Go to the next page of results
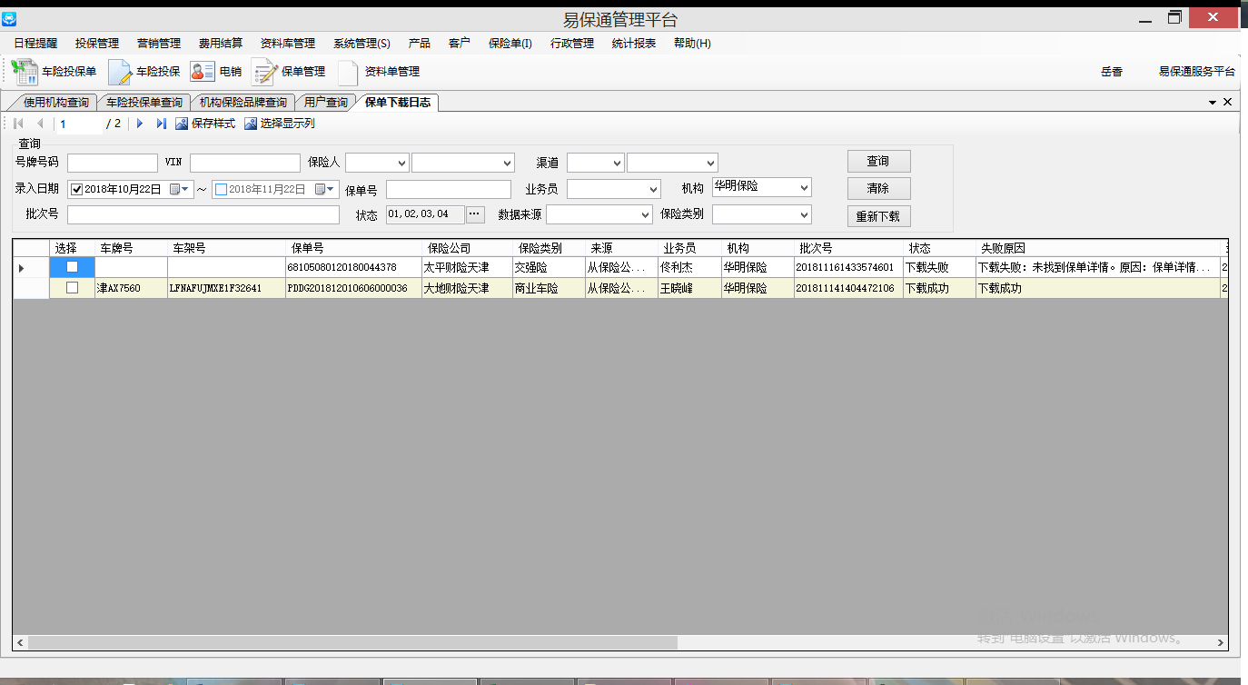 (140, 124)
